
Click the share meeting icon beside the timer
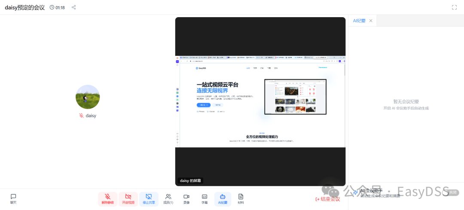tap(74, 7)
